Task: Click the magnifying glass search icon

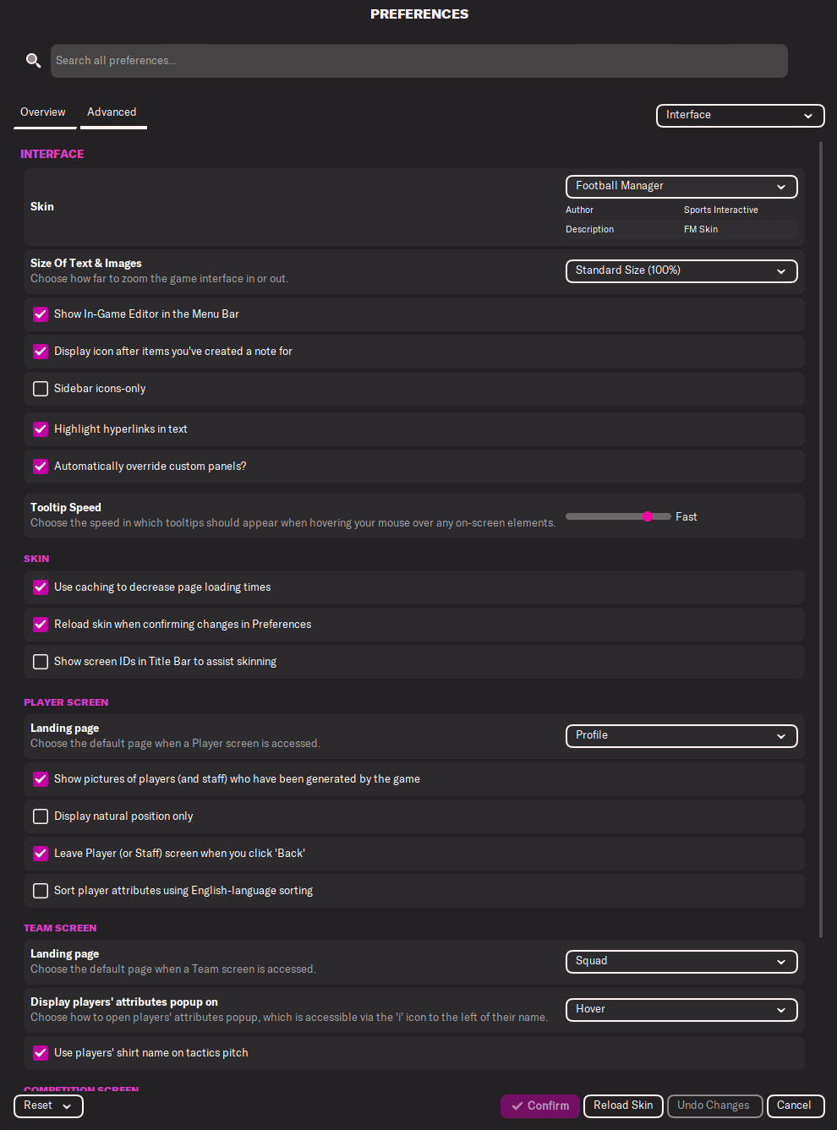Action: [34, 61]
